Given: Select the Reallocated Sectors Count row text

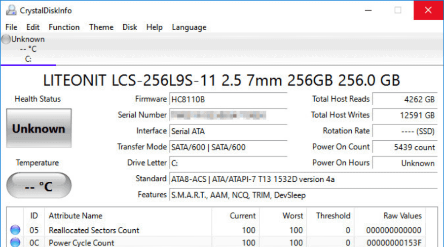Looking at the screenshot, I should point(94,230).
